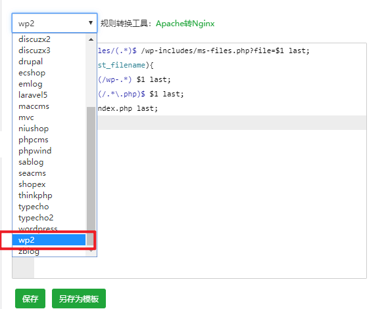Click the '(/wp-.*) $1 last;' line
Image resolution: width=386 pixels, height=309 pixels.
(134, 79)
